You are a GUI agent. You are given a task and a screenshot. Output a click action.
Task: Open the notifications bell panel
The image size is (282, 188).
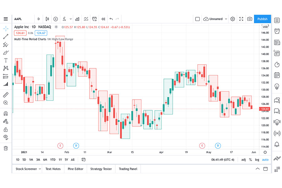277,144
